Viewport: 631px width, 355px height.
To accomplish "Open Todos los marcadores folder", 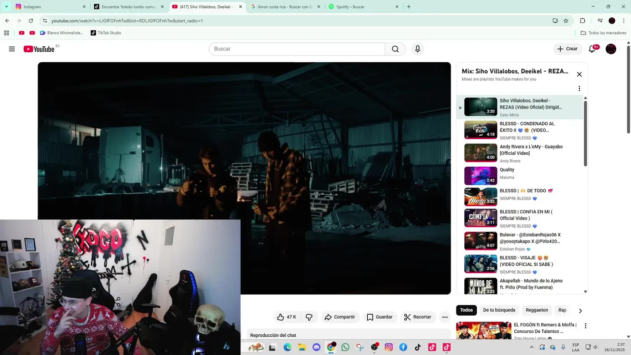I will click(603, 33).
